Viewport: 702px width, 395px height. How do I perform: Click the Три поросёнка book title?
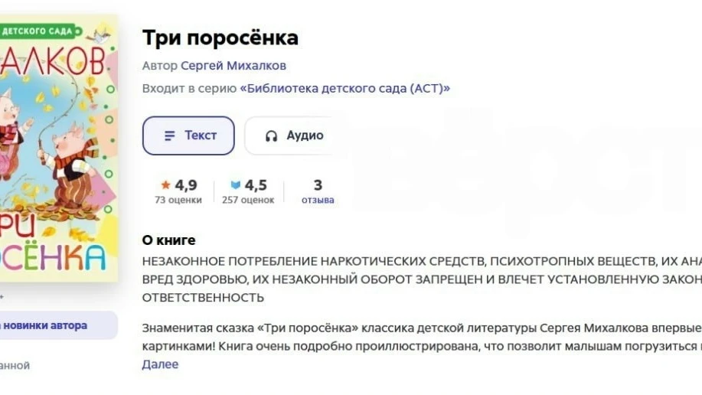click(220, 38)
